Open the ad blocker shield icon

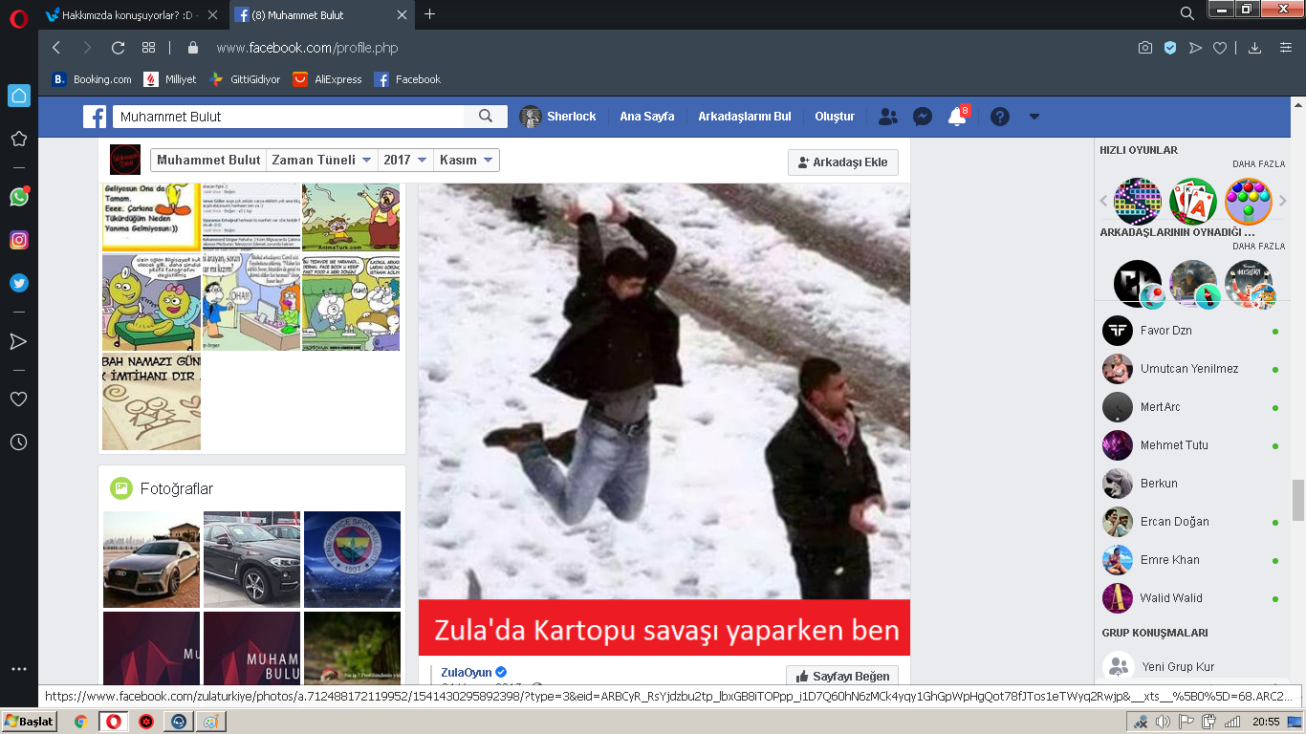click(x=1170, y=48)
